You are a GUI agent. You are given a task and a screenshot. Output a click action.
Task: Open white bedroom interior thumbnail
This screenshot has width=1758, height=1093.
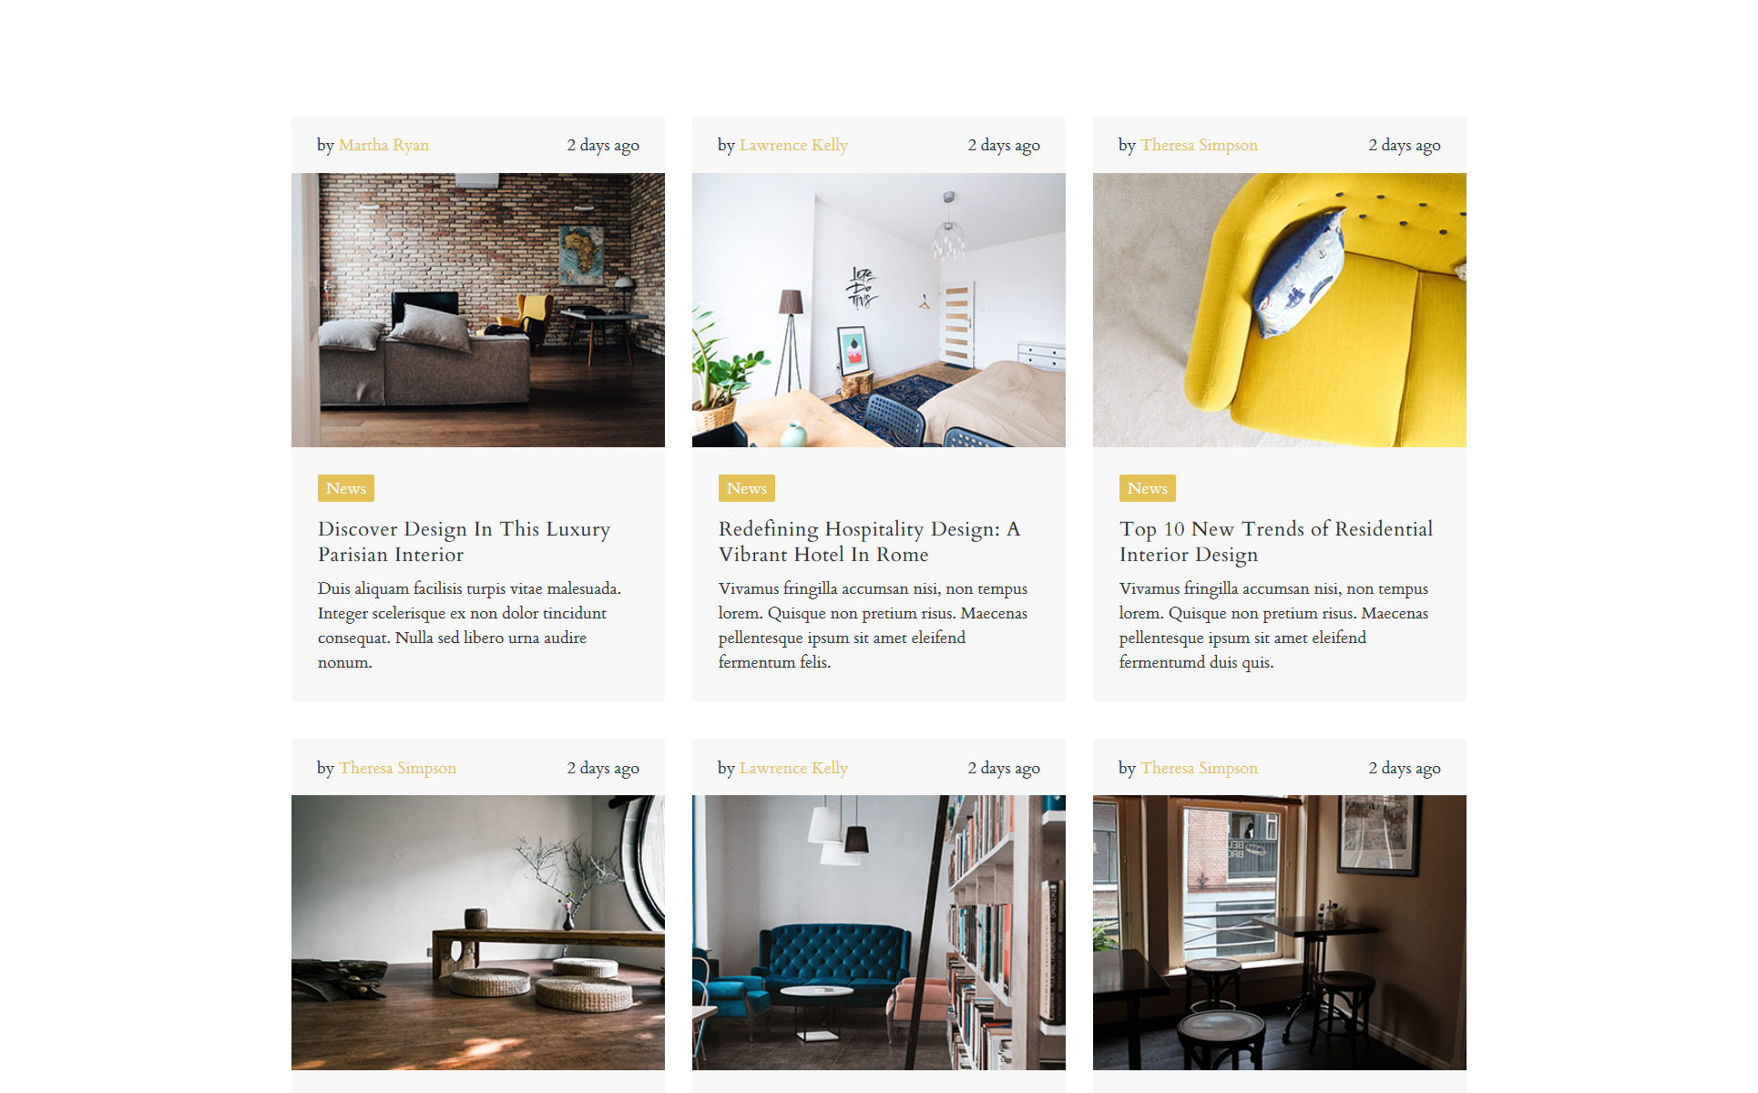(879, 310)
